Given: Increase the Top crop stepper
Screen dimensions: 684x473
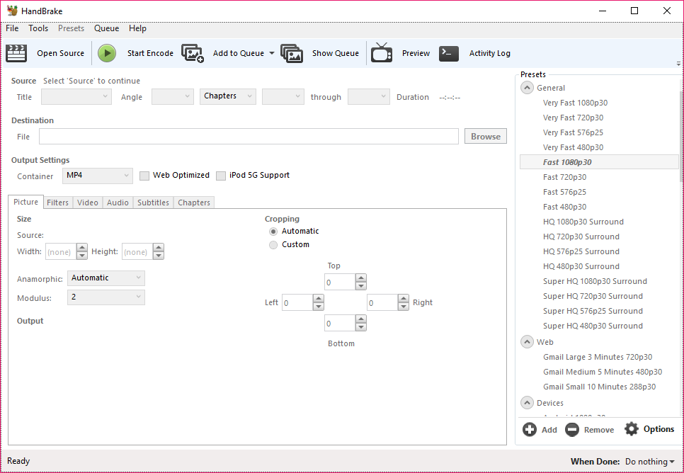Looking at the screenshot, I should pyautogui.click(x=360, y=278).
